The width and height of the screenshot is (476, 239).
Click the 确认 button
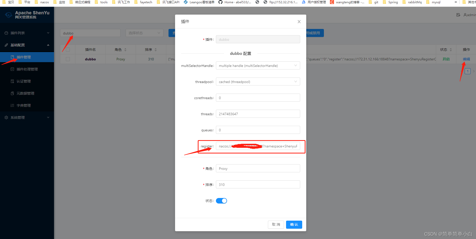point(294,224)
